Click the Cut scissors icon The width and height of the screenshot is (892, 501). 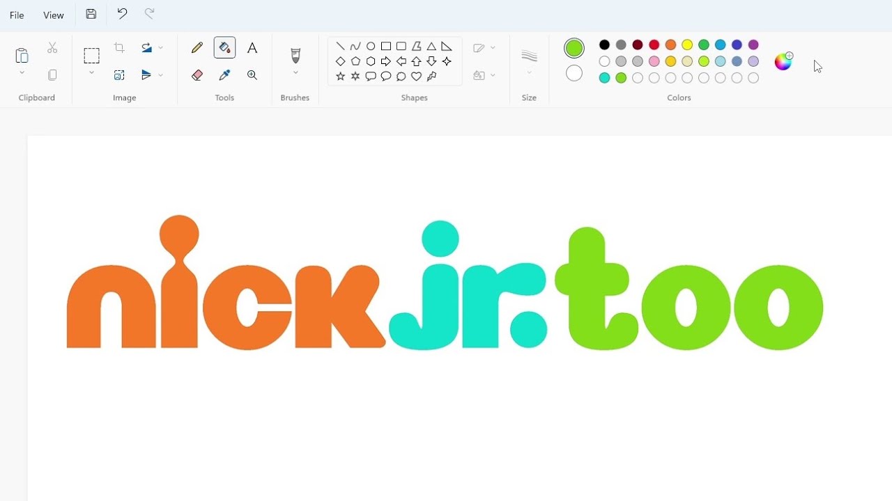click(52, 48)
